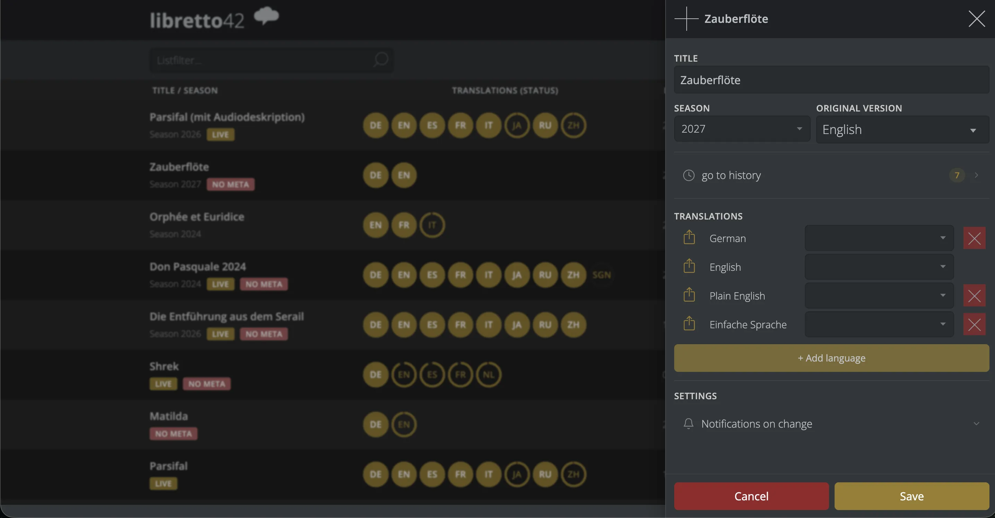Image resolution: width=995 pixels, height=518 pixels.
Task: Click the FR badge in Orphée et Euridice row
Action: [404, 225]
